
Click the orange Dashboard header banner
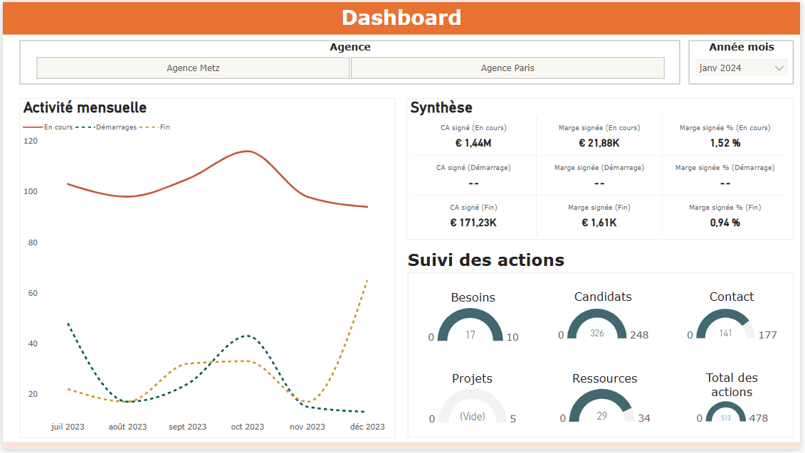[x=402, y=18]
